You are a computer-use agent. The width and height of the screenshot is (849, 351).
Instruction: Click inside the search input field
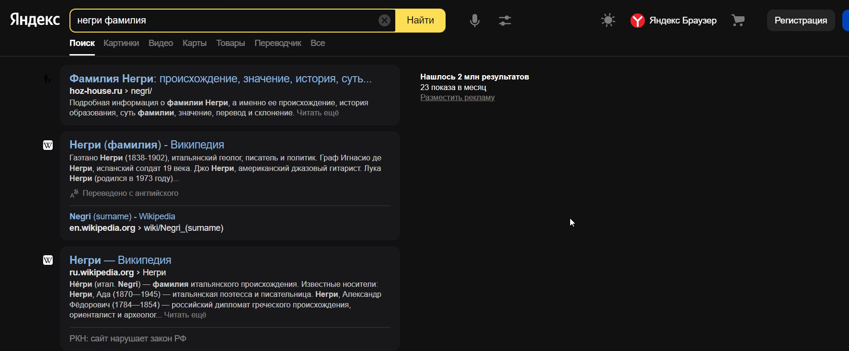pyautogui.click(x=225, y=20)
